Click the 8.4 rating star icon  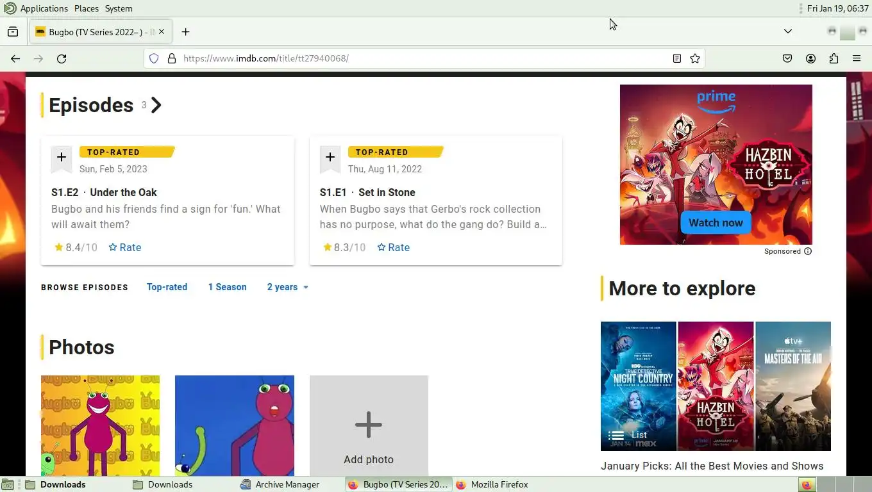pyautogui.click(x=58, y=247)
